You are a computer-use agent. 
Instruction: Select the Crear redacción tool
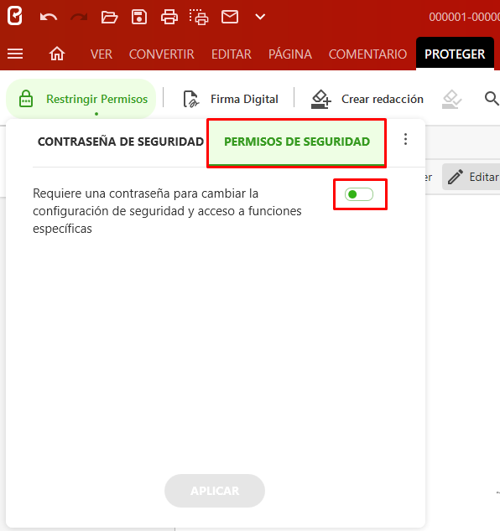coord(367,99)
